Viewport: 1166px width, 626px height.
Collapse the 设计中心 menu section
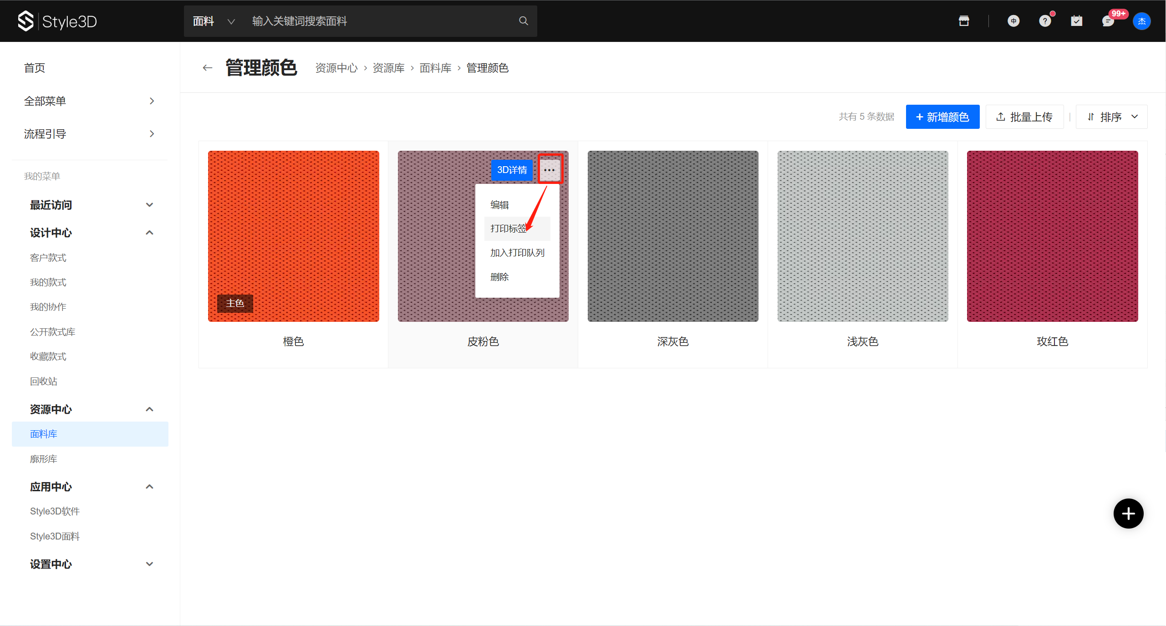(149, 233)
